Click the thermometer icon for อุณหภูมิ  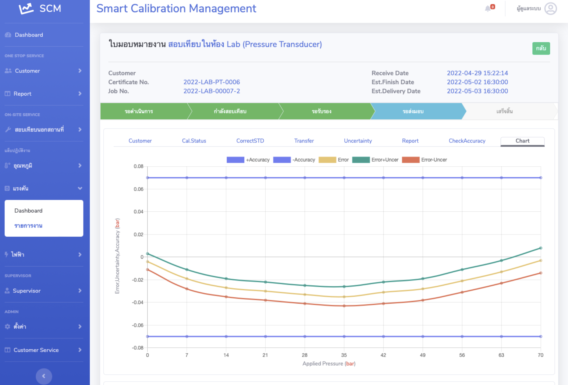(x=8, y=165)
